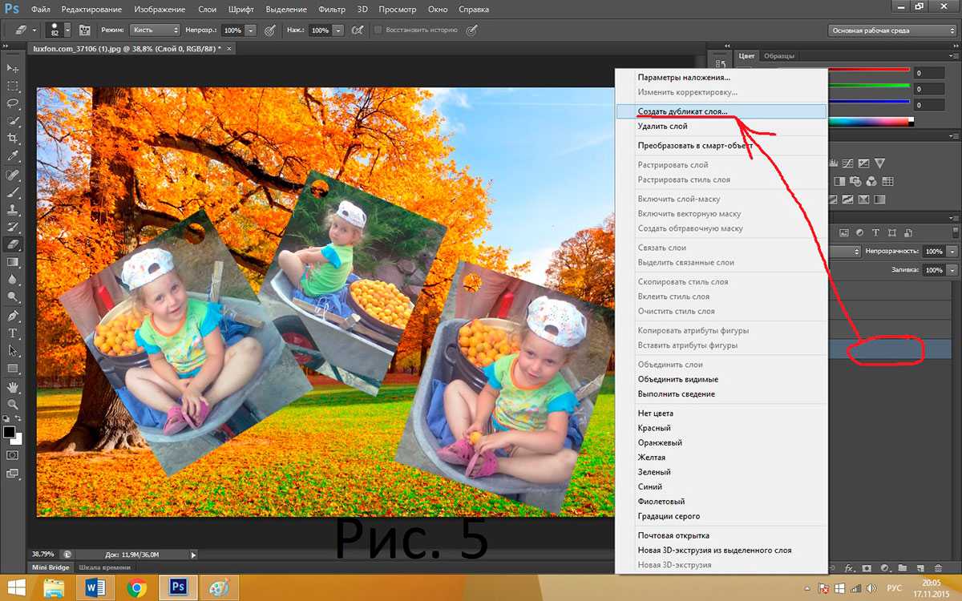Select the Eyedropper tool

(13, 156)
